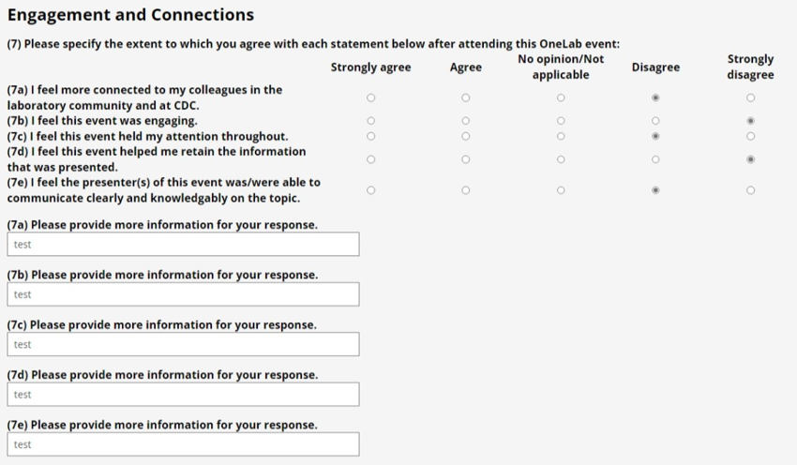Image resolution: width=797 pixels, height=465 pixels.
Task: Select Strongly disagree for statement 7a
Action: pyautogui.click(x=750, y=97)
